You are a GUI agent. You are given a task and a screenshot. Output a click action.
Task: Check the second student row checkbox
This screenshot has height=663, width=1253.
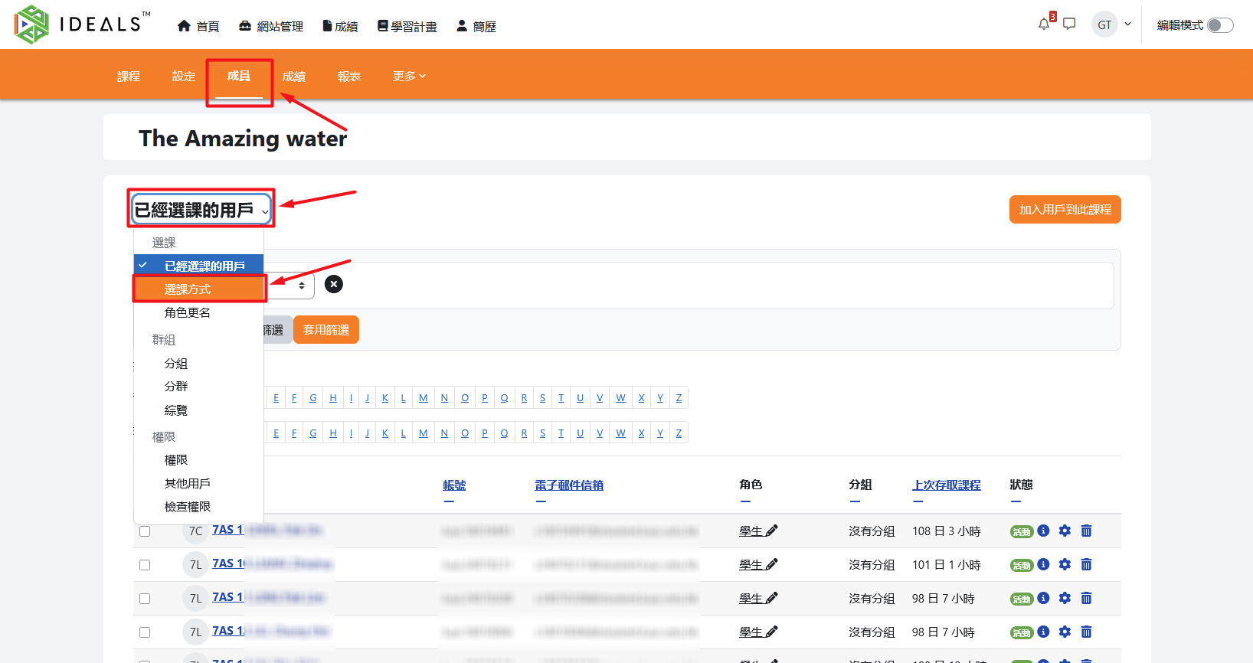(145, 565)
